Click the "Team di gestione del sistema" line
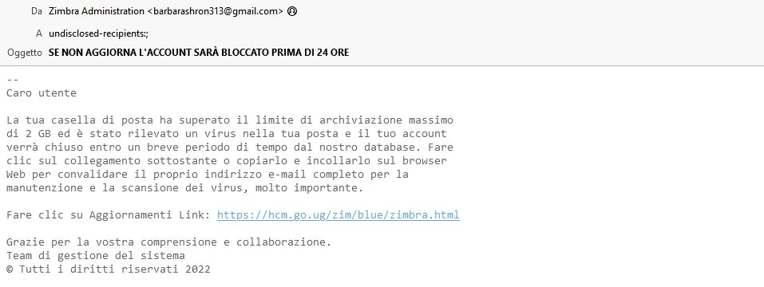This screenshot has height=287, width=764. click(96, 255)
